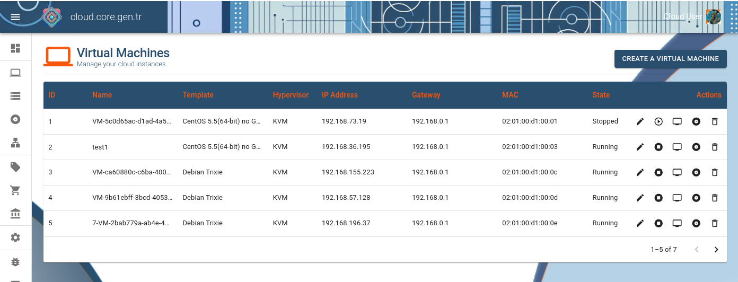Open the Cloud User avatar menu

tap(713, 16)
